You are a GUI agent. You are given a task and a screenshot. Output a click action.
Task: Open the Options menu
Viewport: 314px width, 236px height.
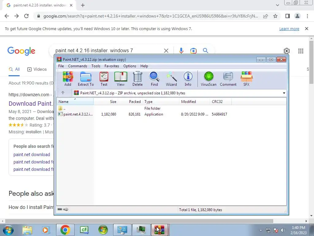(x=130, y=66)
